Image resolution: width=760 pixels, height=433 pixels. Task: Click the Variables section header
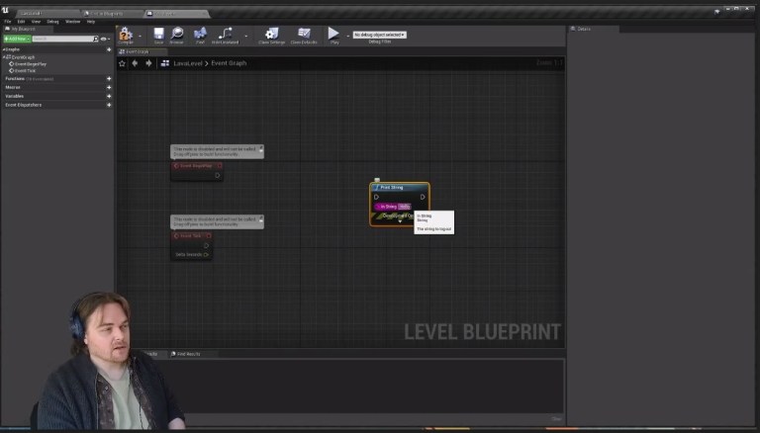(x=14, y=96)
